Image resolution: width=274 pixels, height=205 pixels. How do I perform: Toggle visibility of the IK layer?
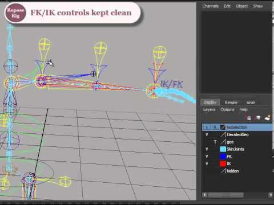point(207,163)
